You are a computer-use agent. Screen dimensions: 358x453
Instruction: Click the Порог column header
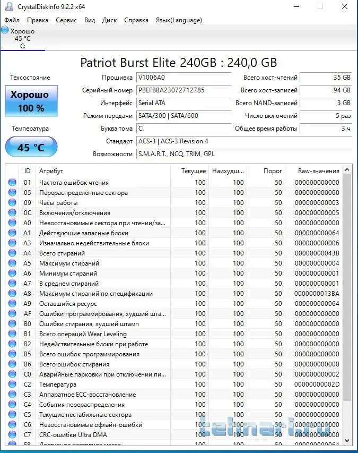coord(266,171)
